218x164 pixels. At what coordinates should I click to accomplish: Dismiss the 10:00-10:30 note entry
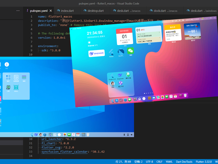click(x=160, y=37)
